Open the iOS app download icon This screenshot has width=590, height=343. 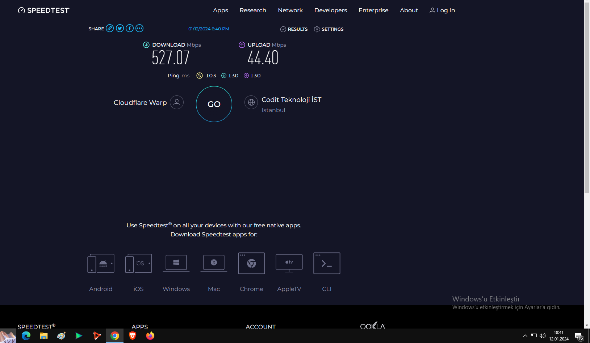pos(138,263)
